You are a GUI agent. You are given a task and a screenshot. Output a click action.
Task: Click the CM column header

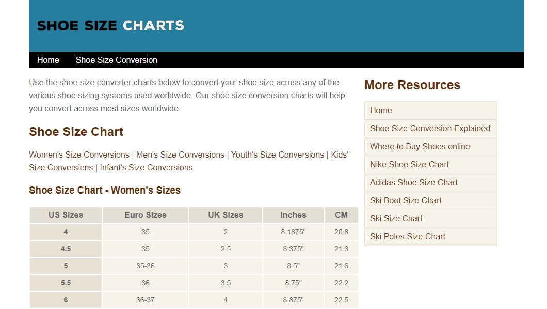341,215
